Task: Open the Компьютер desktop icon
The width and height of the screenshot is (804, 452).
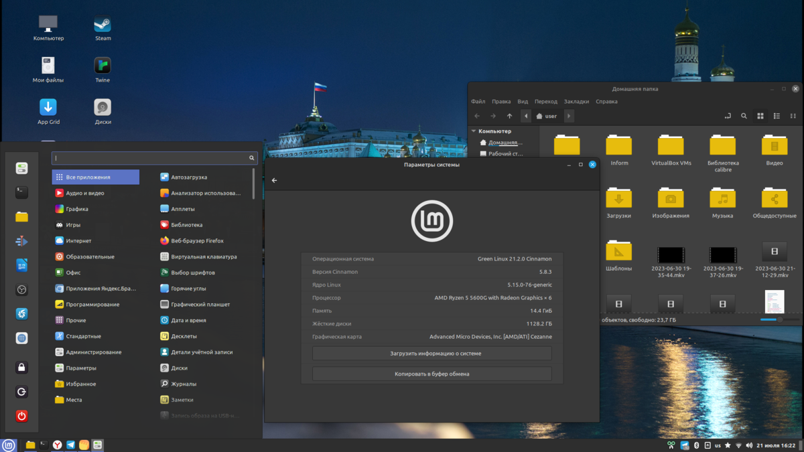Action: coord(48,28)
